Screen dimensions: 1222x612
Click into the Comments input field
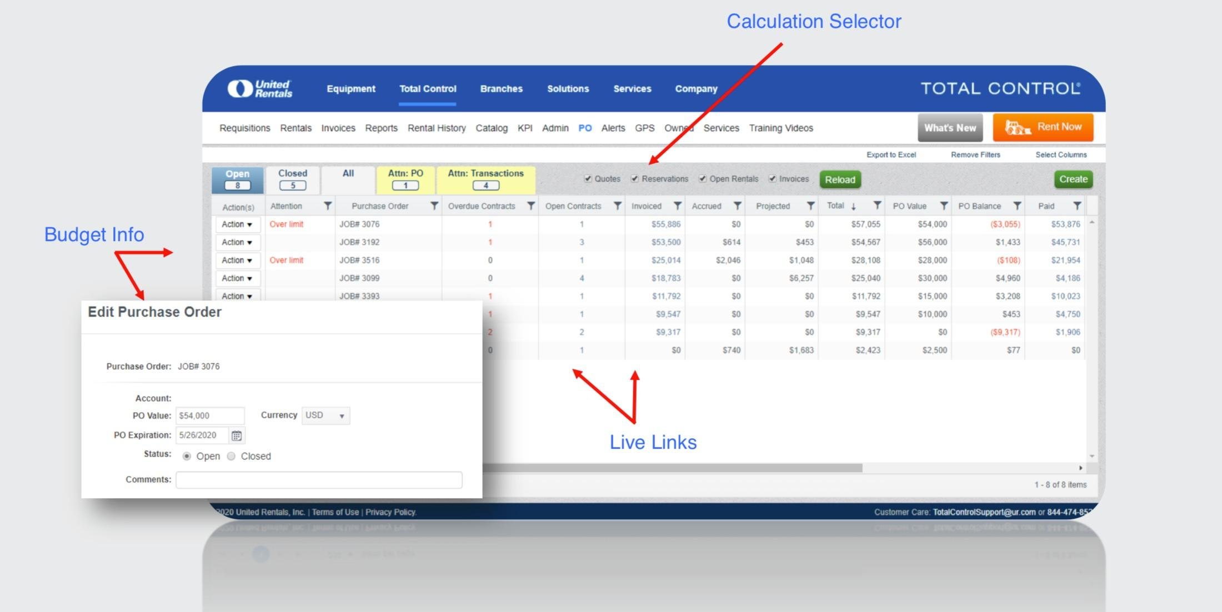click(x=319, y=480)
